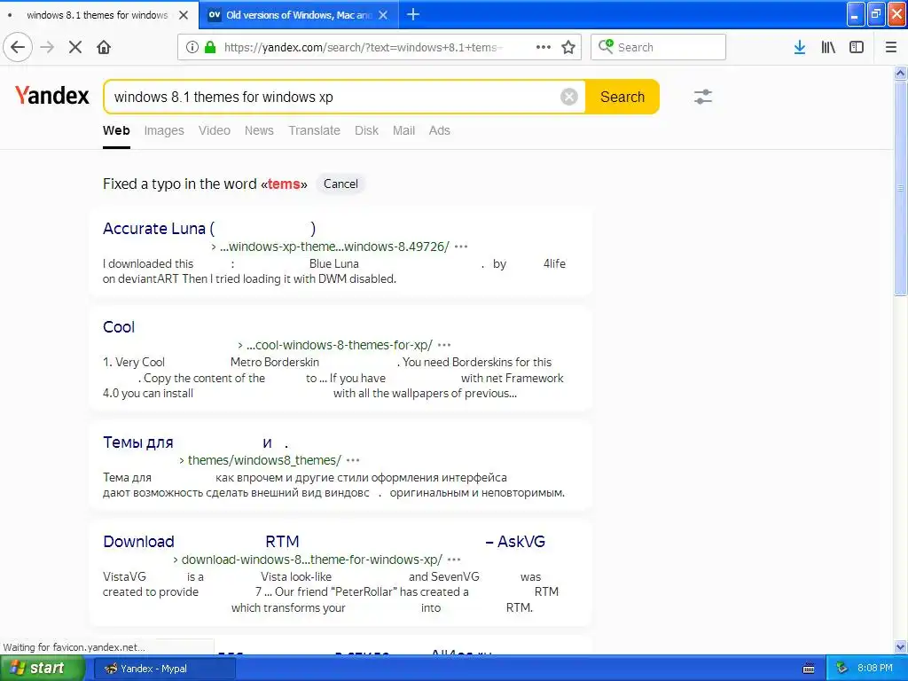Switch to the News search tab

(x=259, y=131)
